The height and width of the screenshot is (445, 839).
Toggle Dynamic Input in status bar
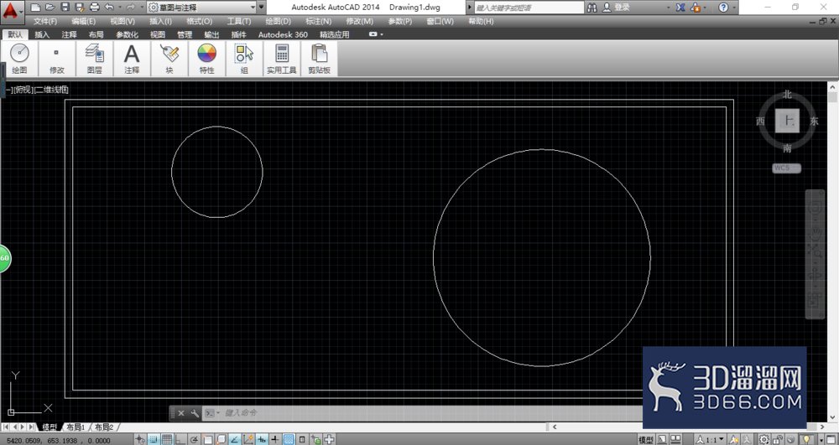[x=262, y=439]
